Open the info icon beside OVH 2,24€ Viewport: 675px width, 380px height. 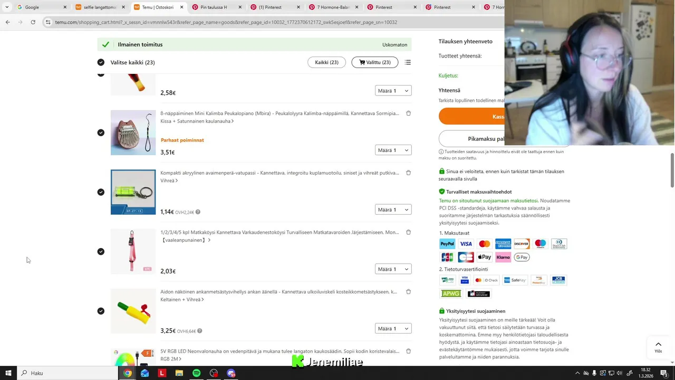(x=198, y=212)
